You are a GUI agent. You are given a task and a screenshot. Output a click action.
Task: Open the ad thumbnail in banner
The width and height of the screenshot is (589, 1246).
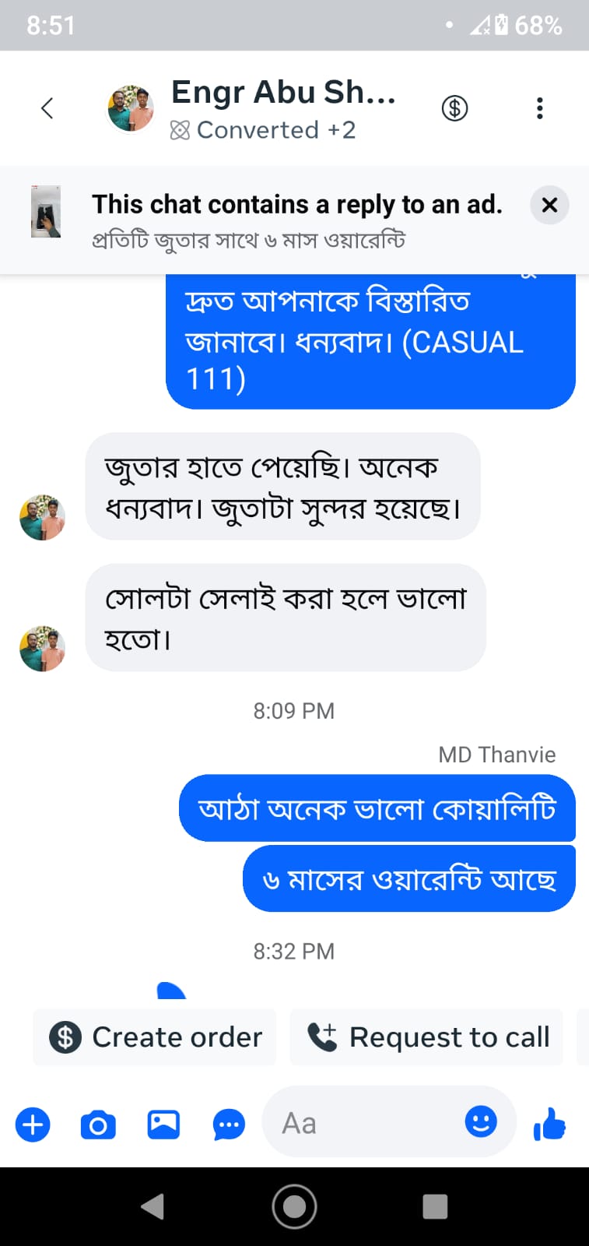point(46,212)
